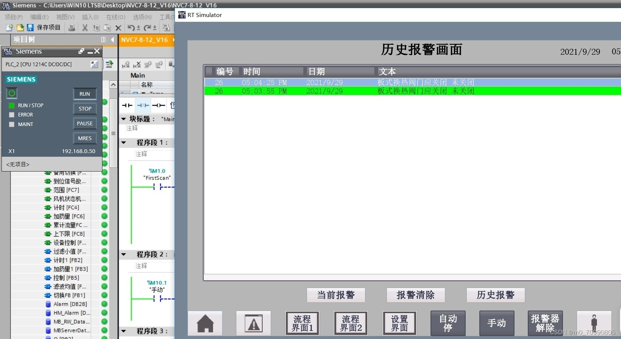Click MRES button in PLCSIM
621x339 pixels.
coord(85,138)
